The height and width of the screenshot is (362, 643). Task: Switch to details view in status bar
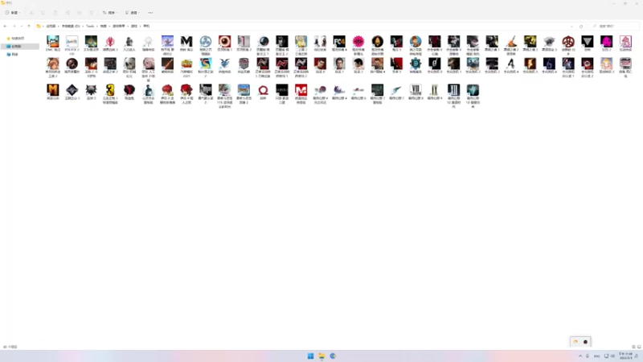[633, 347]
